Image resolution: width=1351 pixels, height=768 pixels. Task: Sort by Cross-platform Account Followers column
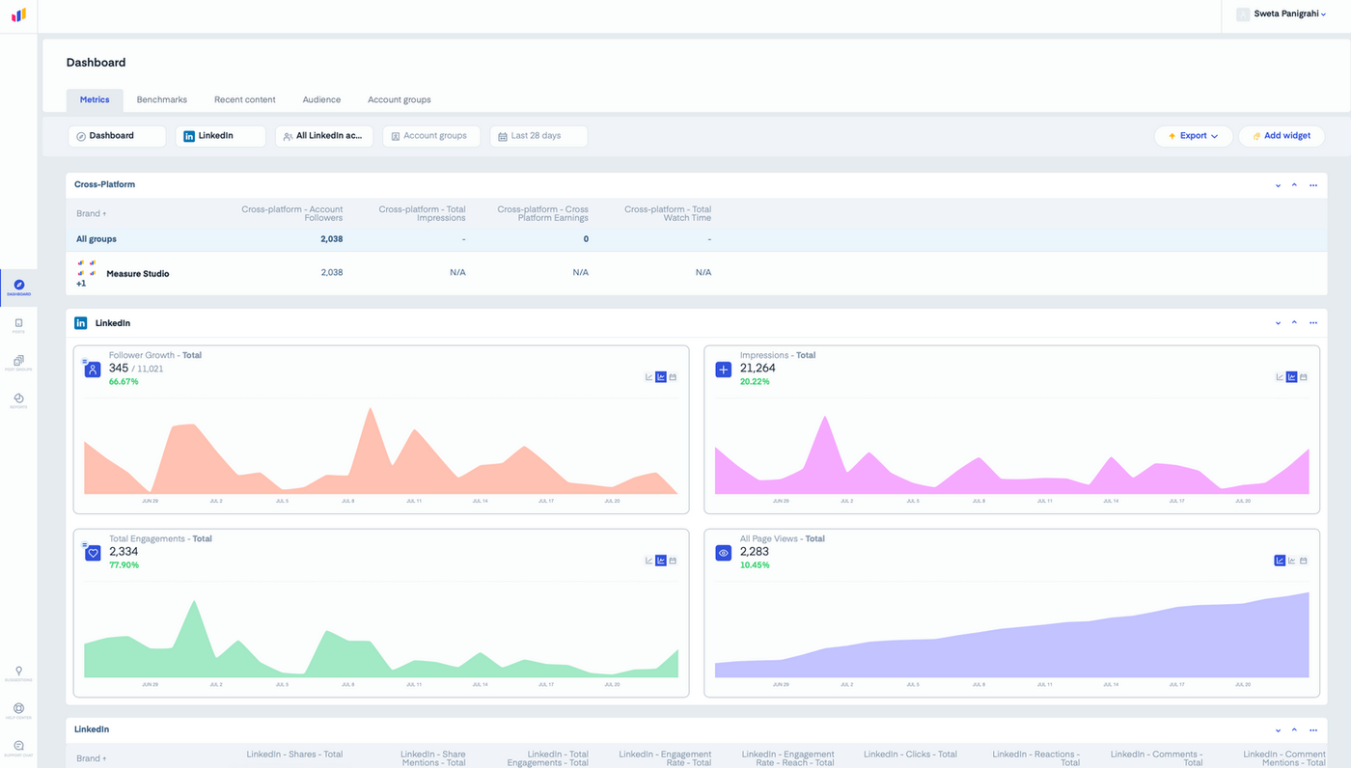tap(292, 213)
